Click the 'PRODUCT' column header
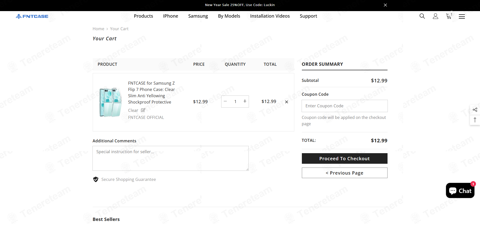480x229 pixels. click(x=107, y=64)
